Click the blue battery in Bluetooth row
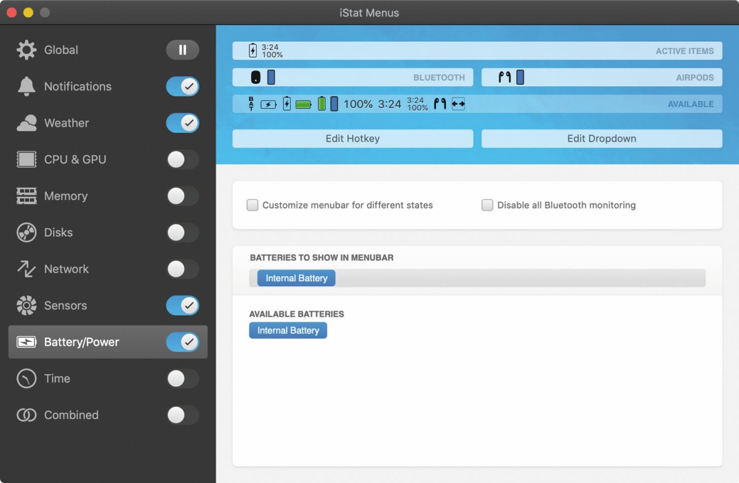This screenshot has height=483, width=739. pyautogui.click(x=271, y=78)
